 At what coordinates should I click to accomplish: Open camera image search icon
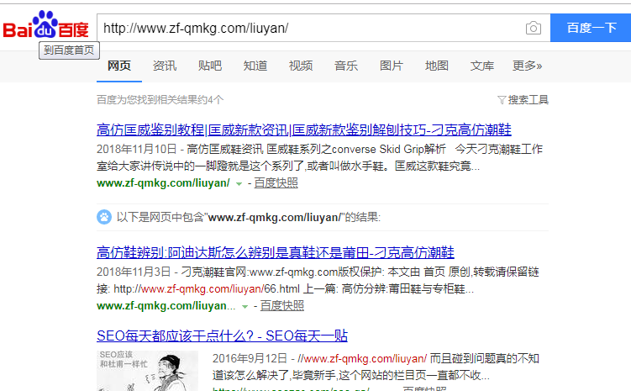(x=534, y=28)
